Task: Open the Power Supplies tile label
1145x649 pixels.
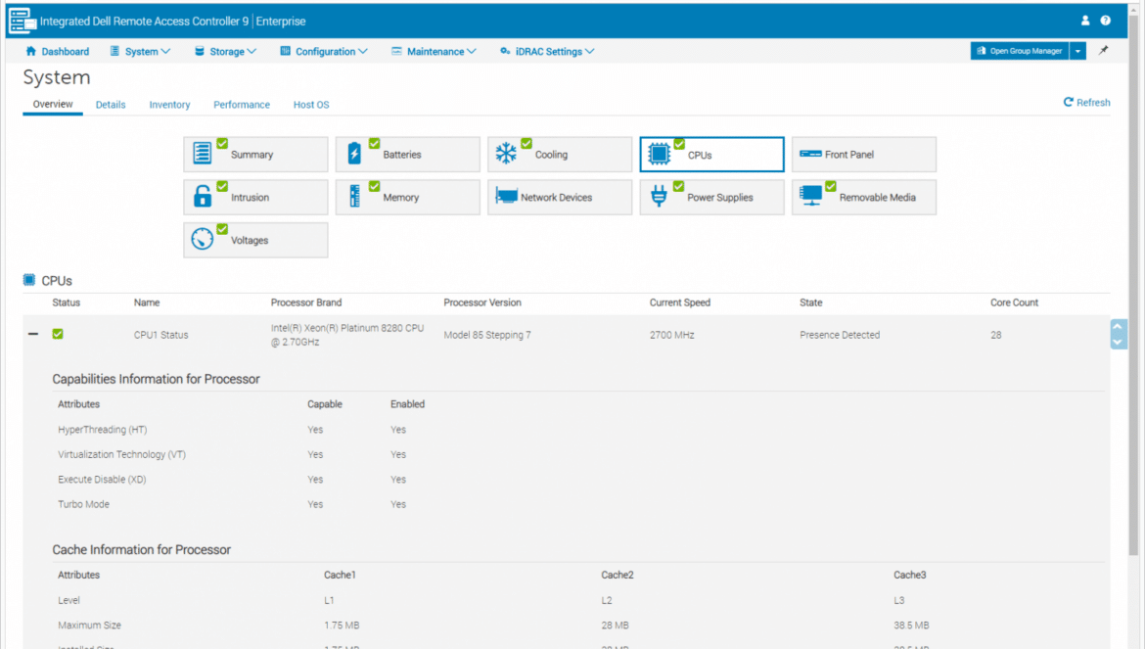Action: coord(720,197)
